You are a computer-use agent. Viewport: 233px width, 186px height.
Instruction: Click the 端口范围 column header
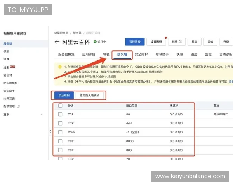tap(132, 105)
